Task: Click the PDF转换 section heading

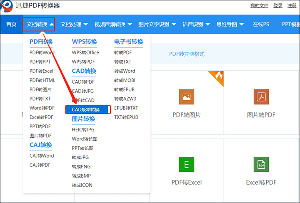Action: pos(41,42)
